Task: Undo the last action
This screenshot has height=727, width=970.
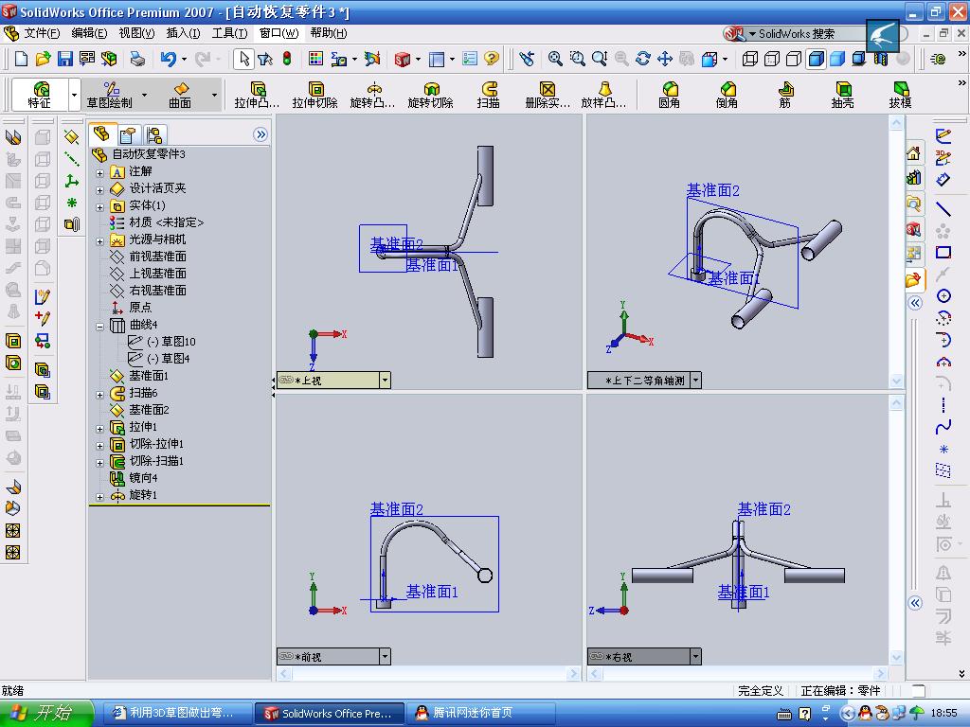Action: [x=168, y=59]
